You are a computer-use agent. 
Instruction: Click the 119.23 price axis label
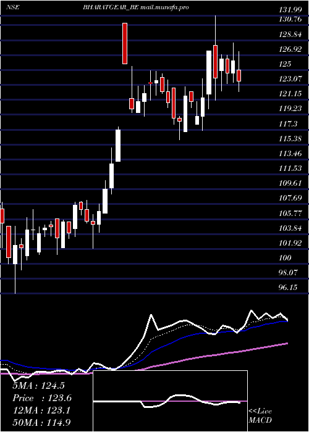(289, 109)
